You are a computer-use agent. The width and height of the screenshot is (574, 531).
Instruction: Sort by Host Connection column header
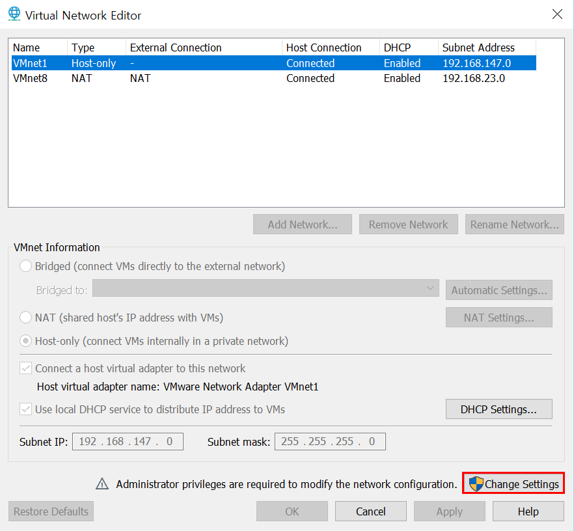click(x=331, y=48)
